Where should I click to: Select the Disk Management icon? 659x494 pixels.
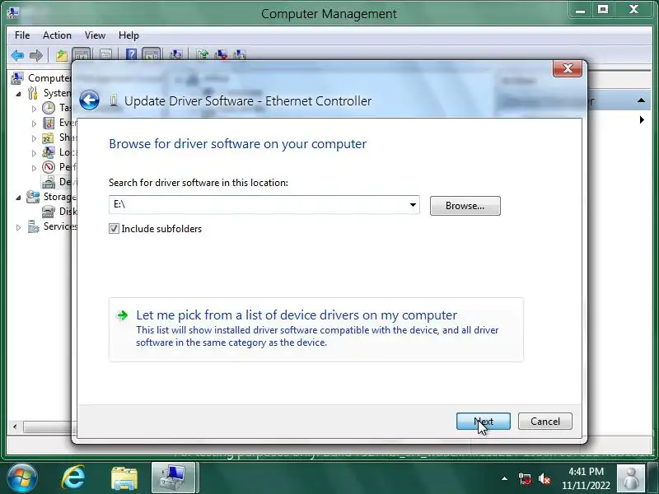click(49, 212)
